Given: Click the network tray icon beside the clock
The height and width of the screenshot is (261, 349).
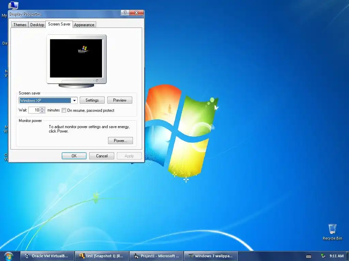Looking at the screenshot, I should coord(323,256).
